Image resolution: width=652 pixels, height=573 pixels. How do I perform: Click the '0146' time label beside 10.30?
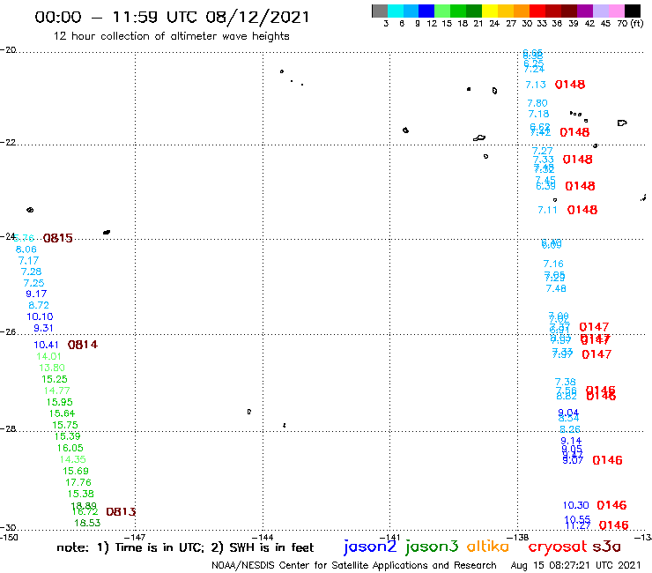point(611,505)
